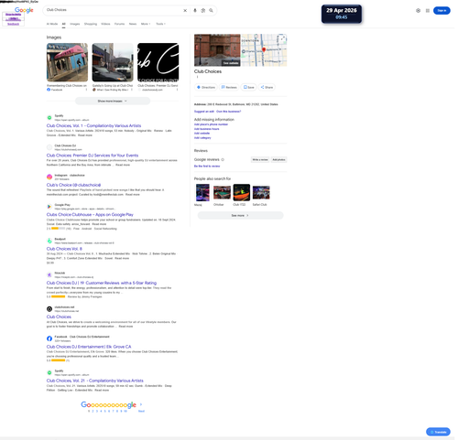
Task: Expand the More dropdown in search tabs
Action: tap(146, 24)
